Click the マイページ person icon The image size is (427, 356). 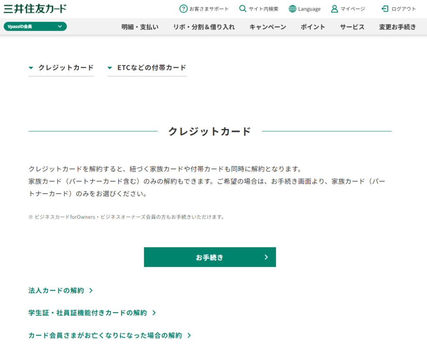[334, 9]
